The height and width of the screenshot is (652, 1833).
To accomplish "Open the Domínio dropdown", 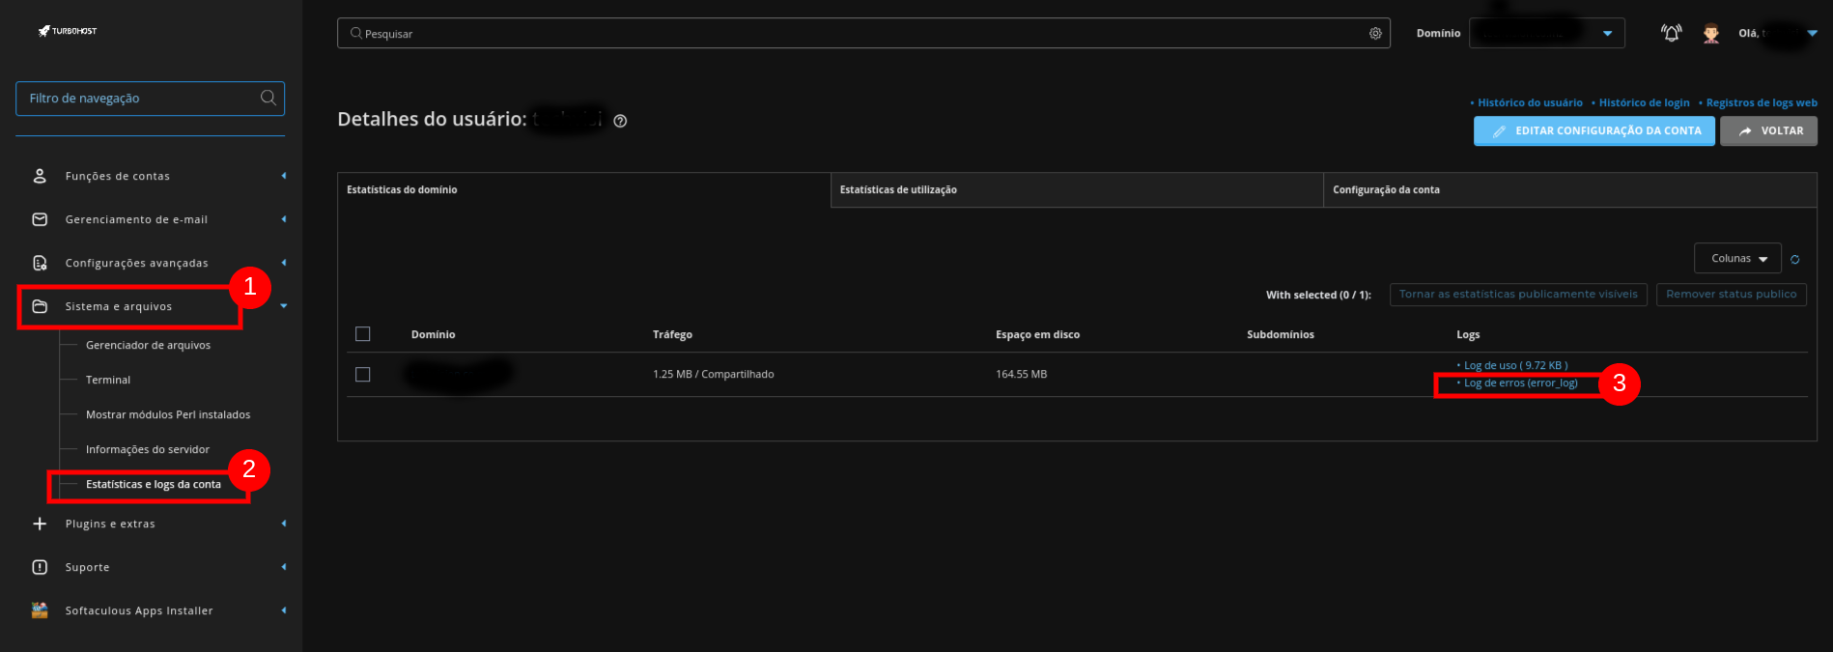I will coord(1546,34).
